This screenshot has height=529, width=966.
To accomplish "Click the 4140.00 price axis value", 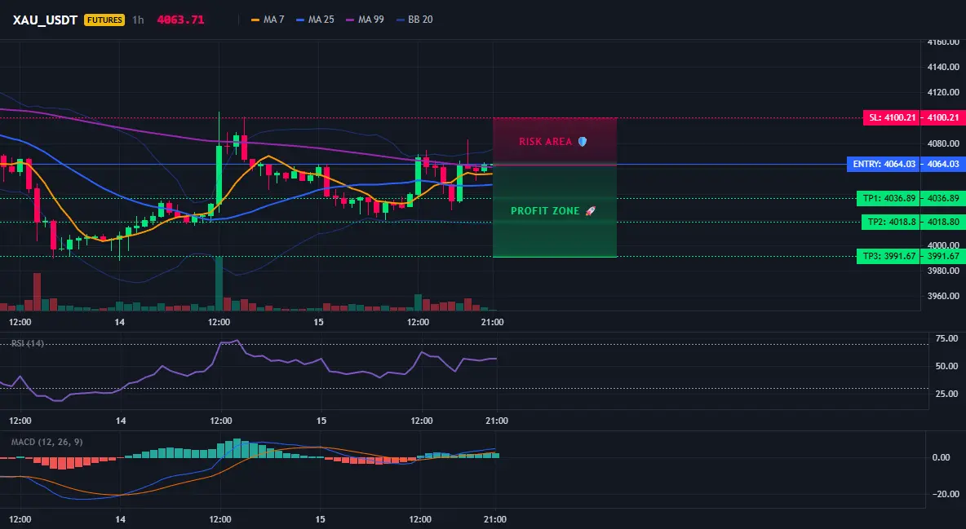I will [x=943, y=67].
